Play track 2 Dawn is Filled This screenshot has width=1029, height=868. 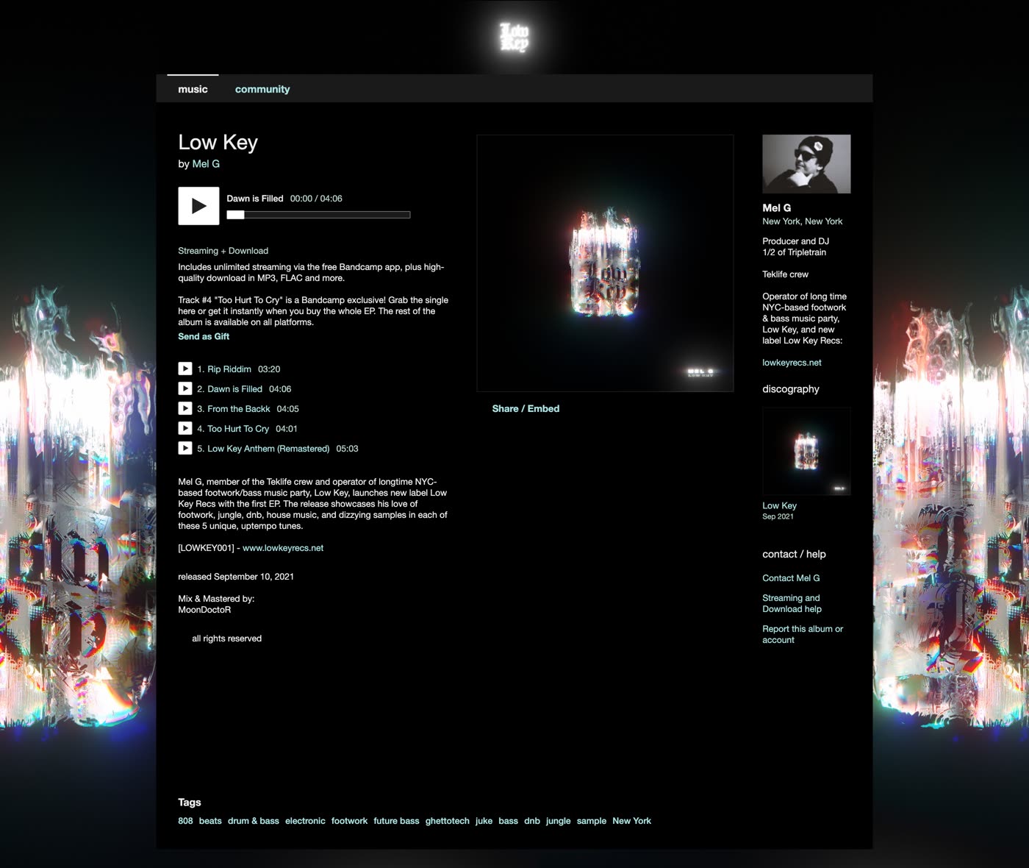(x=185, y=388)
